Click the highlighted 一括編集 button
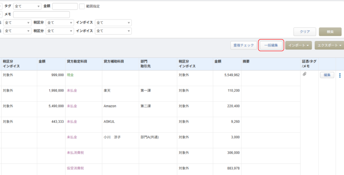The height and width of the screenshot is (175, 344). (x=271, y=45)
